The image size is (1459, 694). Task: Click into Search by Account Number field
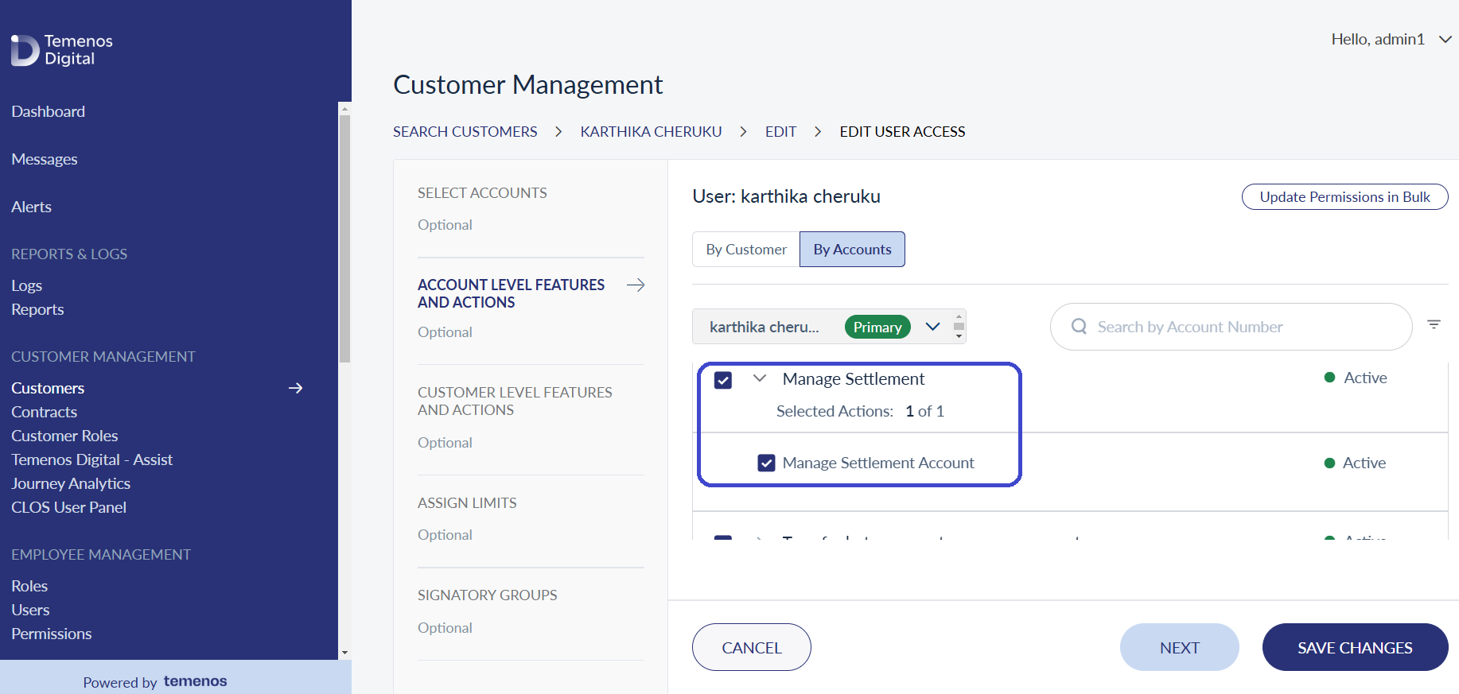[1231, 327]
